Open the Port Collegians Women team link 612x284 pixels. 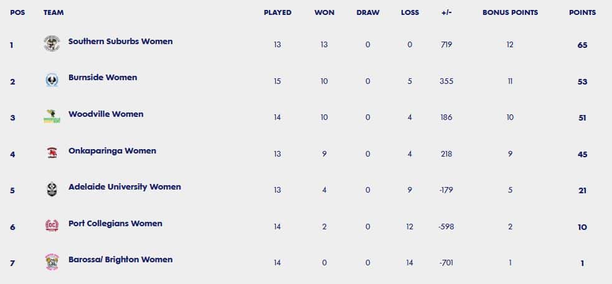point(115,224)
